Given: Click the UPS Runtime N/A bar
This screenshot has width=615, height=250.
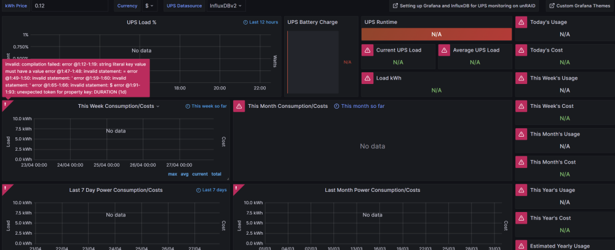Looking at the screenshot, I should tap(437, 34).
